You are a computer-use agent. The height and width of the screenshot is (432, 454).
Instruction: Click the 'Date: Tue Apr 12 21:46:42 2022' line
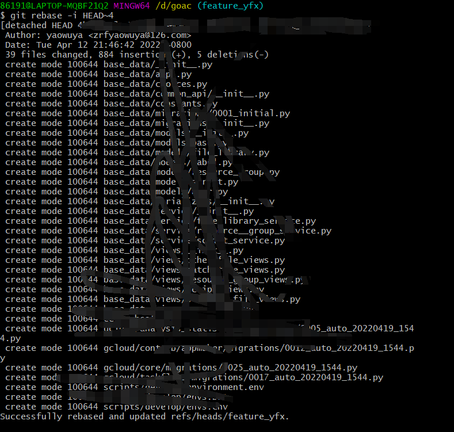(x=98, y=45)
